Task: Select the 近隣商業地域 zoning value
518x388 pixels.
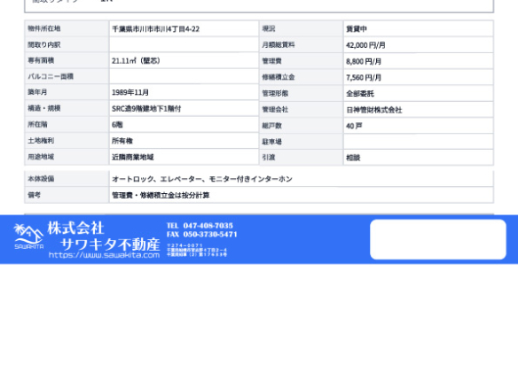Action: [133, 157]
